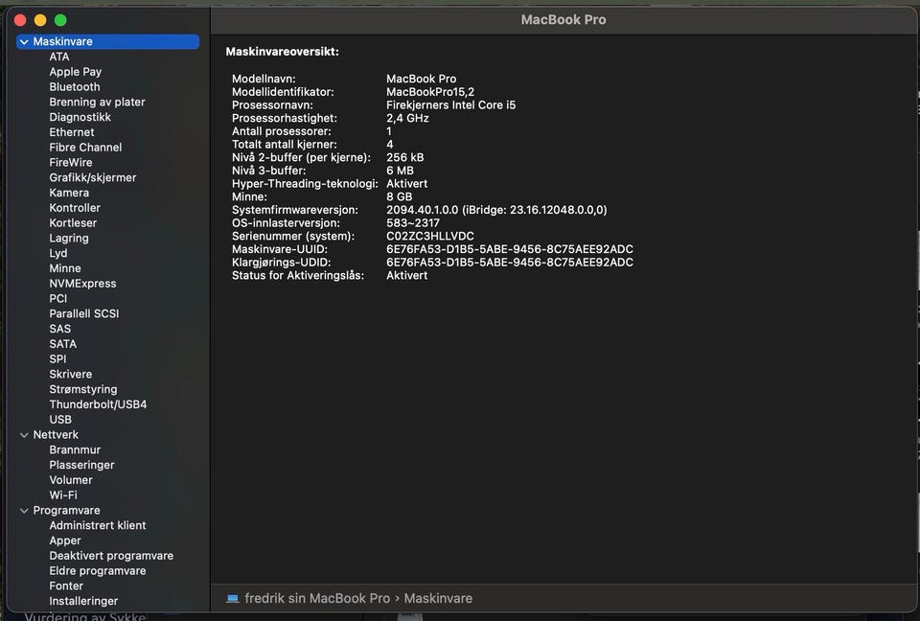This screenshot has width=920, height=621.
Task: Select Lyd in the sidebar
Action: click(58, 254)
